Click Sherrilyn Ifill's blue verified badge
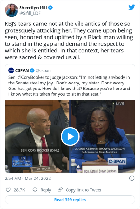The height and width of the screenshot is (209, 140). (x=50, y=7)
